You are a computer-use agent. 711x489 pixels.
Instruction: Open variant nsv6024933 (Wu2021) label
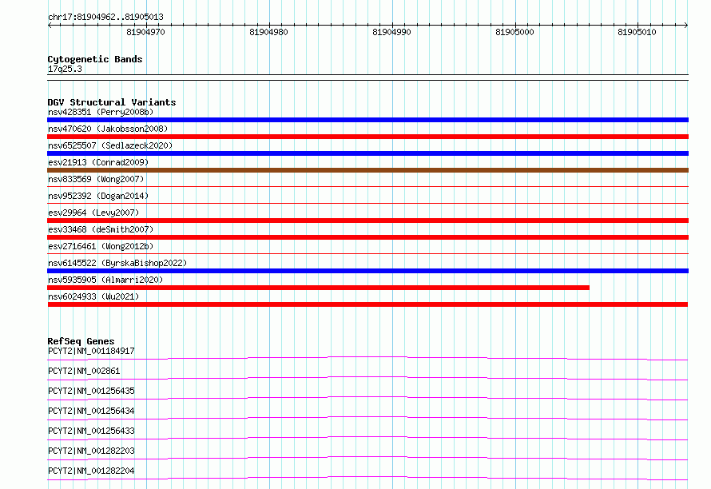point(93,296)
